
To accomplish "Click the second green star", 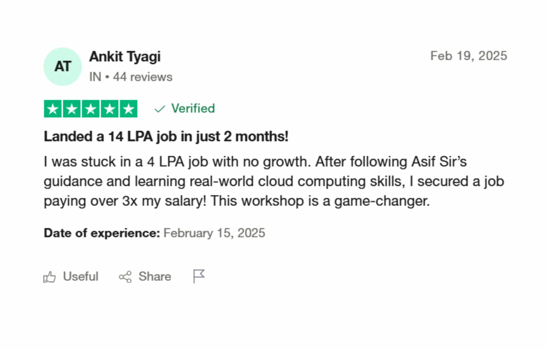I will 72,109.
